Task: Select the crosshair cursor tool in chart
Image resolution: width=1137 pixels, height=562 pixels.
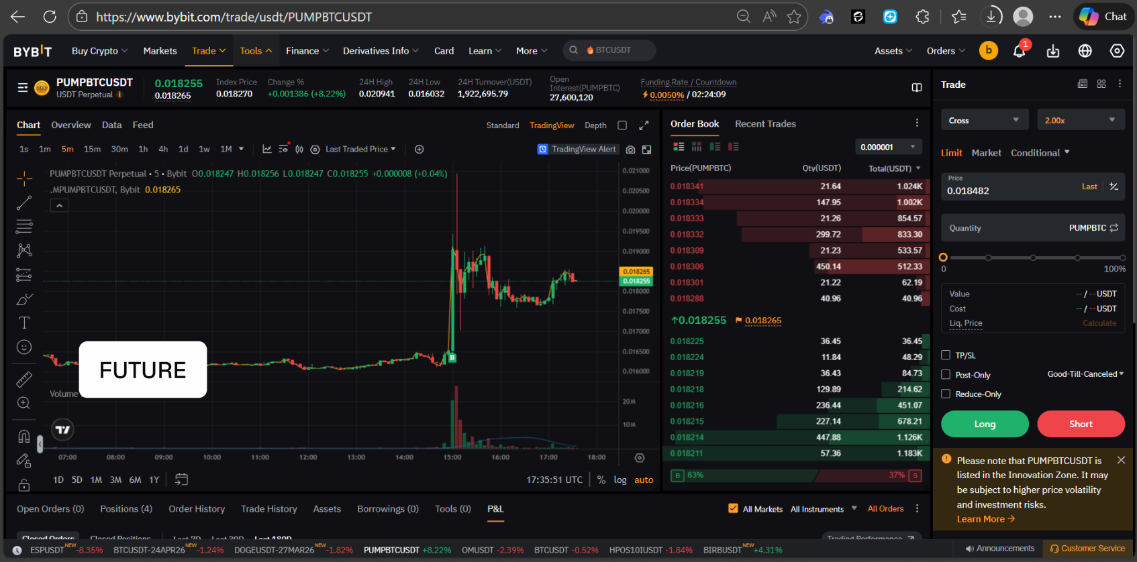Action: click(24, 178)
